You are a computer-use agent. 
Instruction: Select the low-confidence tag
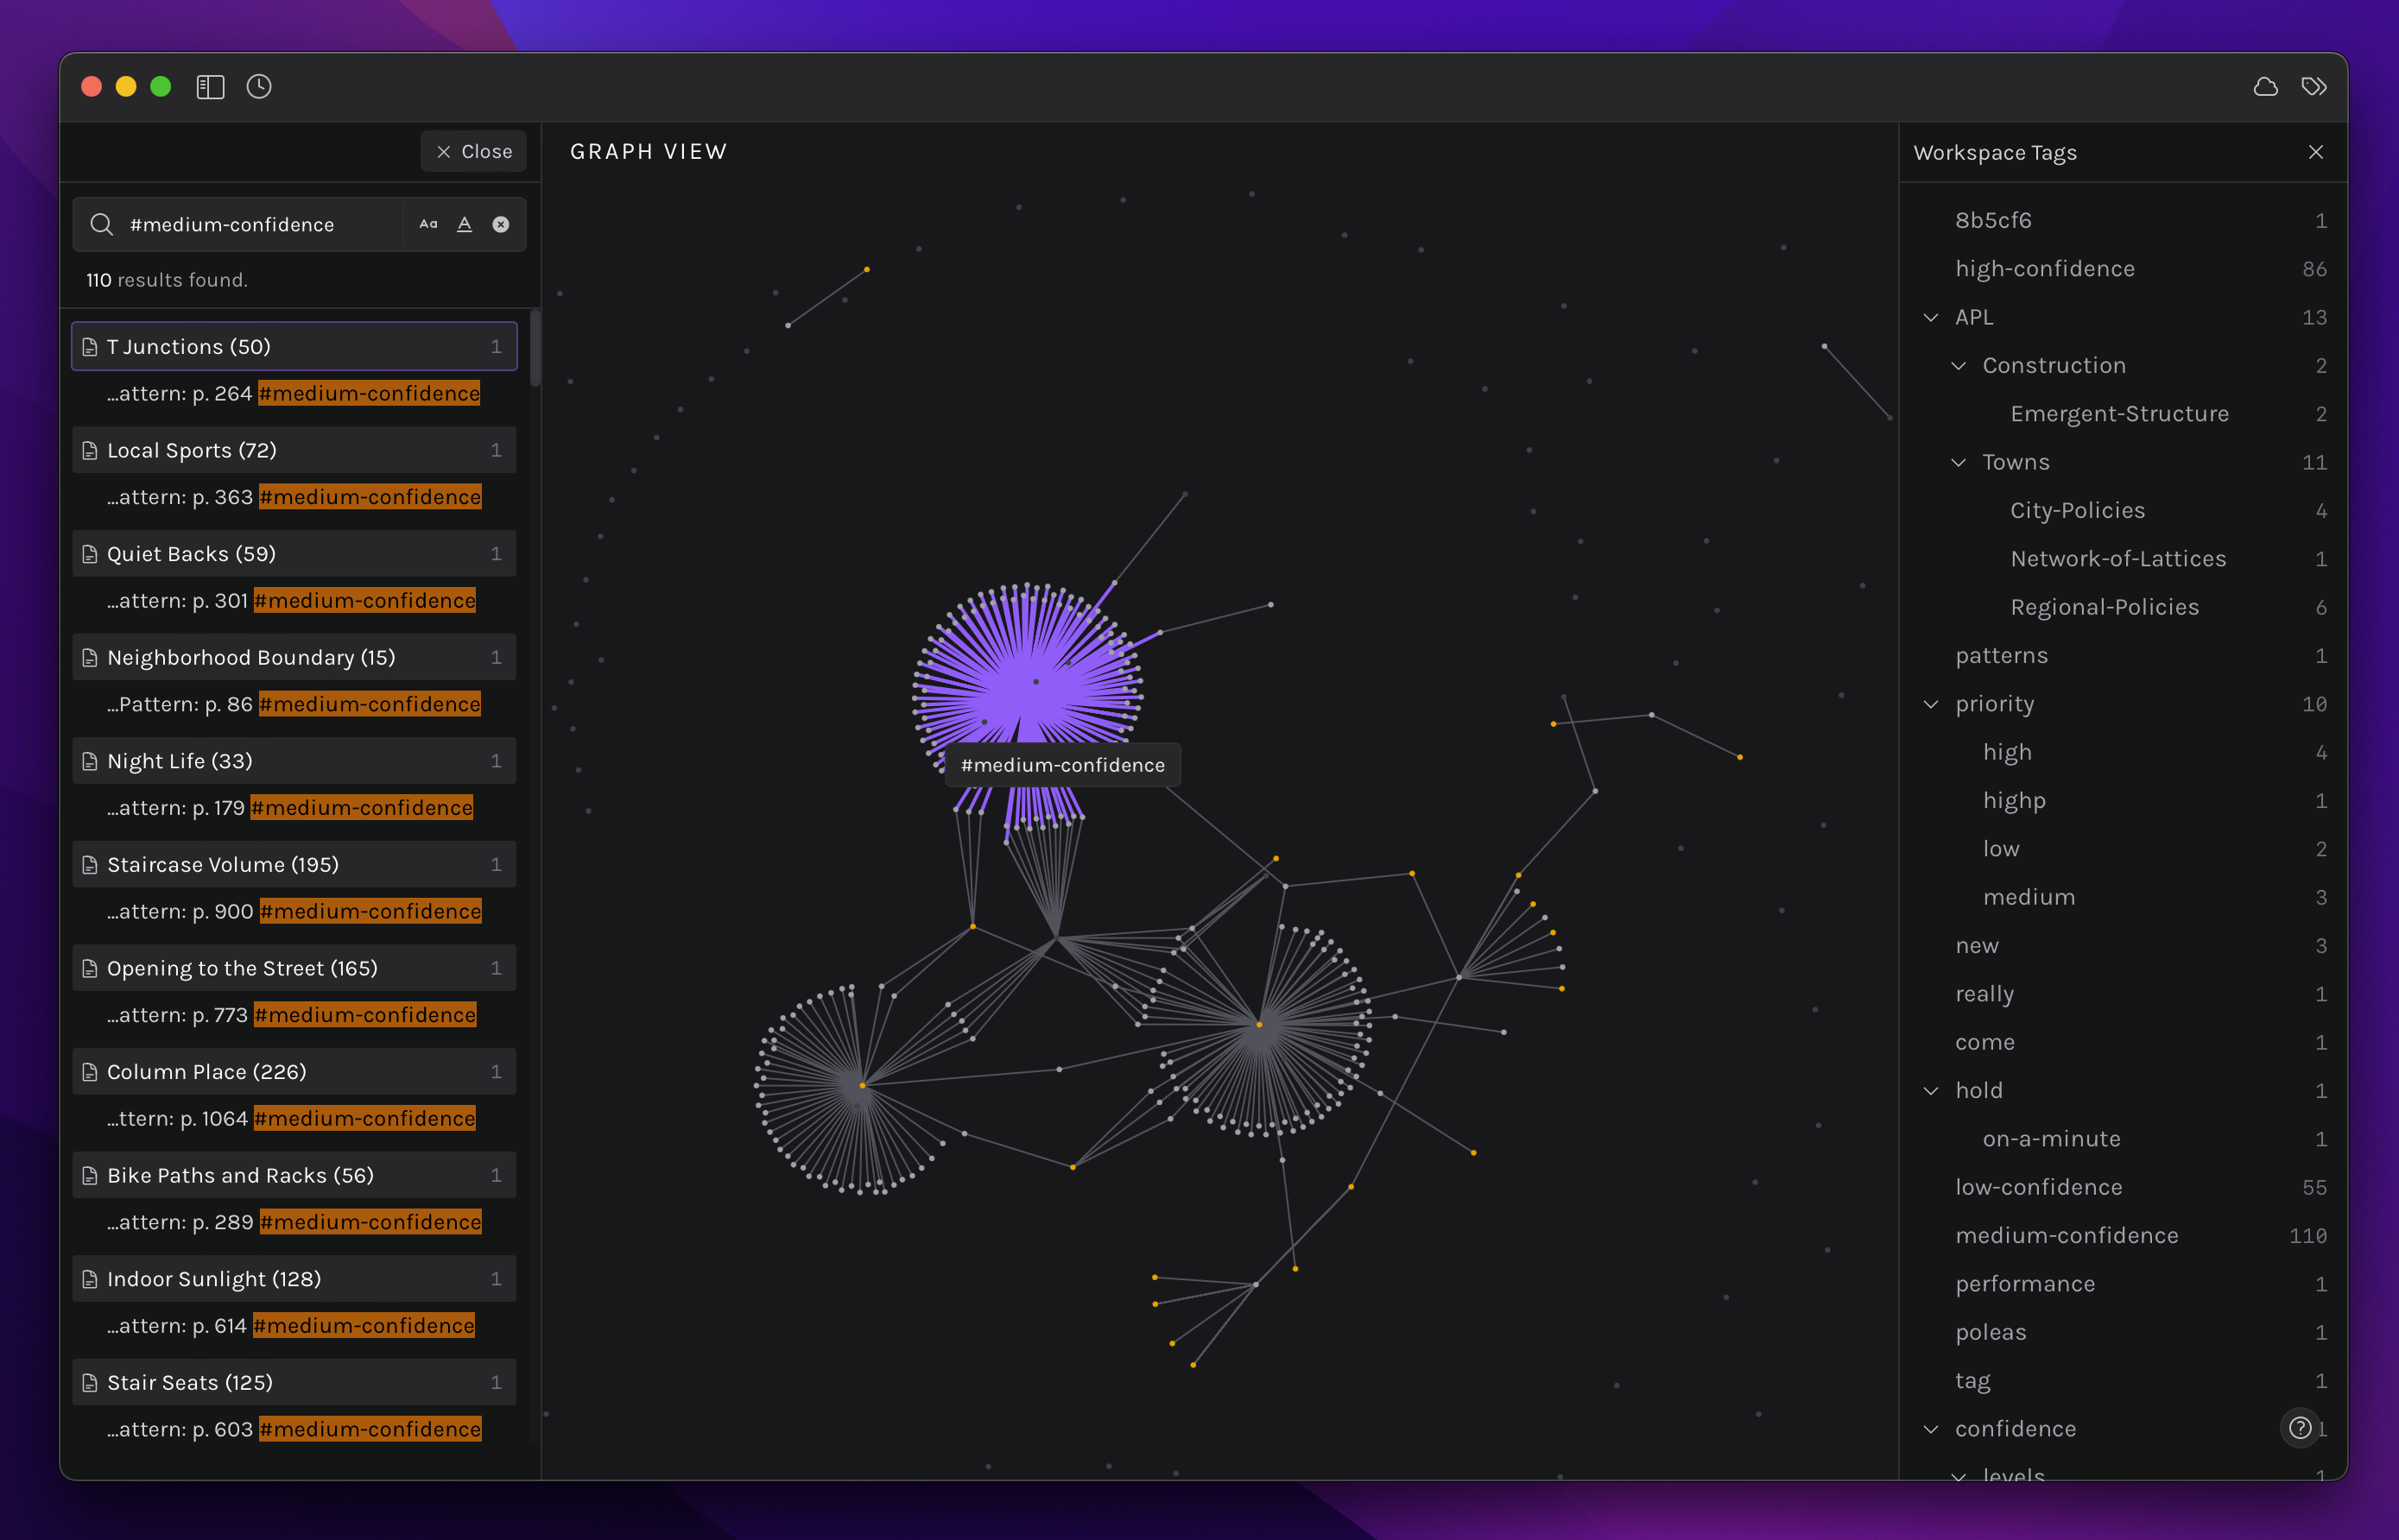(x=2038, y=1187)
